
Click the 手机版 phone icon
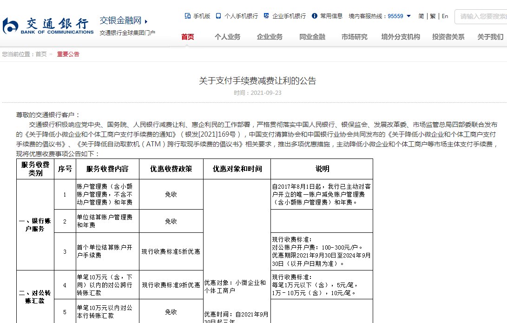[188, 16]
